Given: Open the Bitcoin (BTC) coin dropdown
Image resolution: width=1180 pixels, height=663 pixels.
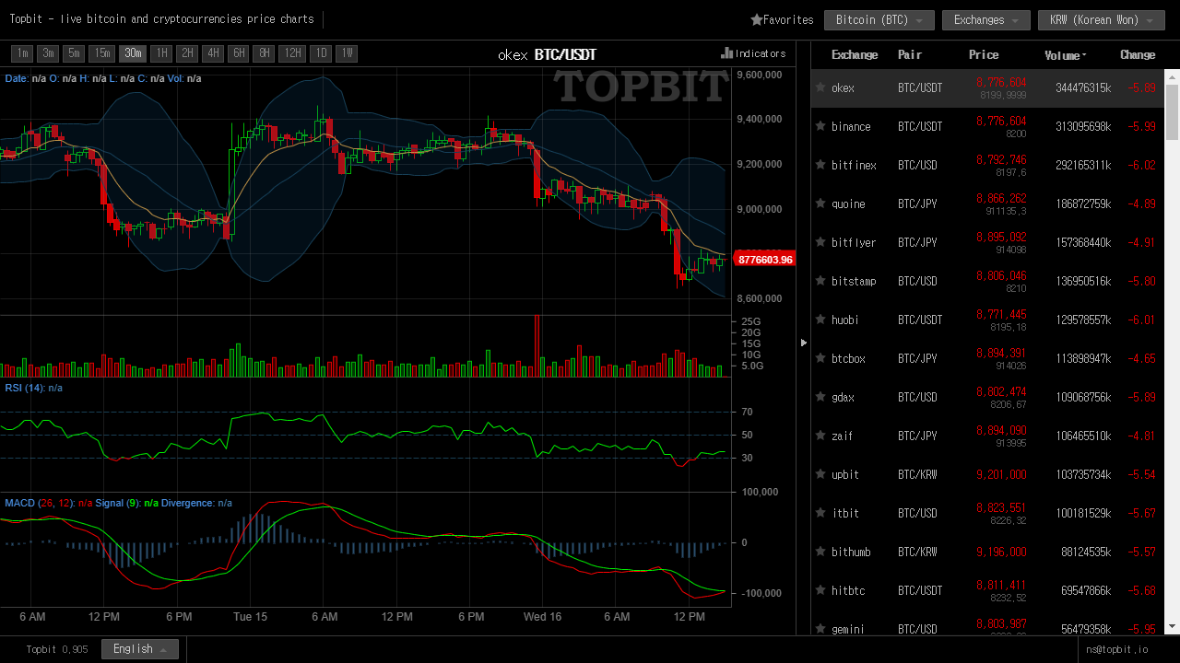Looking at the screenshot, I should [879, 19].
